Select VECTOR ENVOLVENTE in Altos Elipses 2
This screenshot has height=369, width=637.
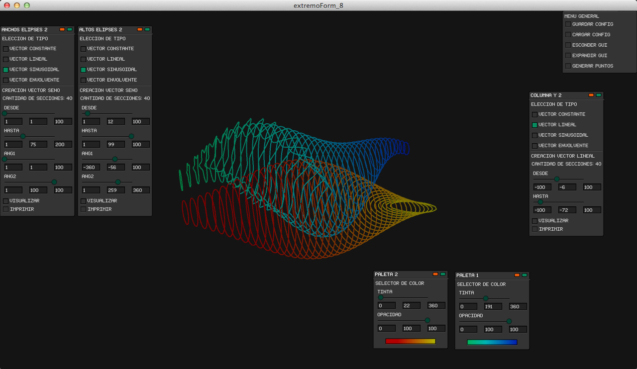pos(83,80)
